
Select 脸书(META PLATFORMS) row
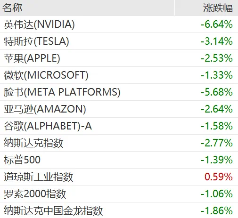[119, 92]
